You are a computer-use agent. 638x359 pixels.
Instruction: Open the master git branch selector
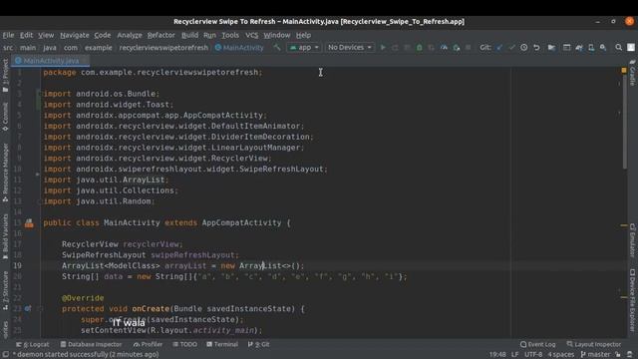(596, 355)
